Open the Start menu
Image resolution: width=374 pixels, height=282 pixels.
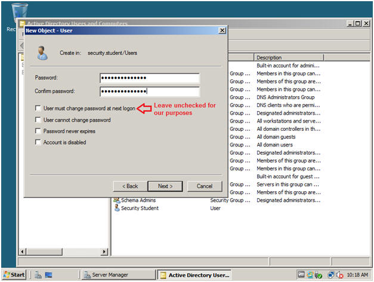[14, 275]
